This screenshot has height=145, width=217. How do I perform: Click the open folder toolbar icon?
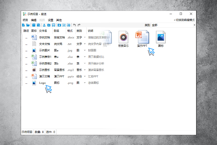point(28,25)
